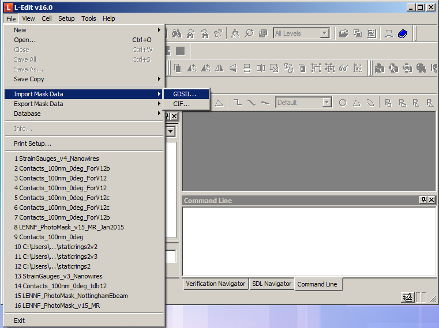Click the magnifier zoom icon in toolbar
Screen dimensions: 439x328
click(x=249, y=33)
